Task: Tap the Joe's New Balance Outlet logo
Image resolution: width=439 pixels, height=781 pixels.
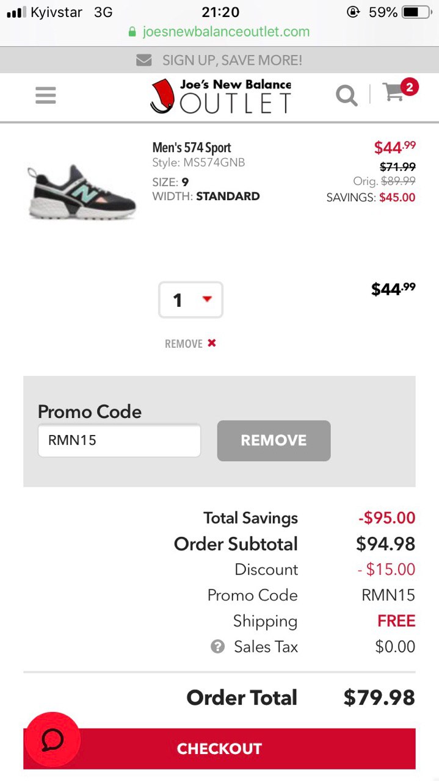Action: click(220, 96)
